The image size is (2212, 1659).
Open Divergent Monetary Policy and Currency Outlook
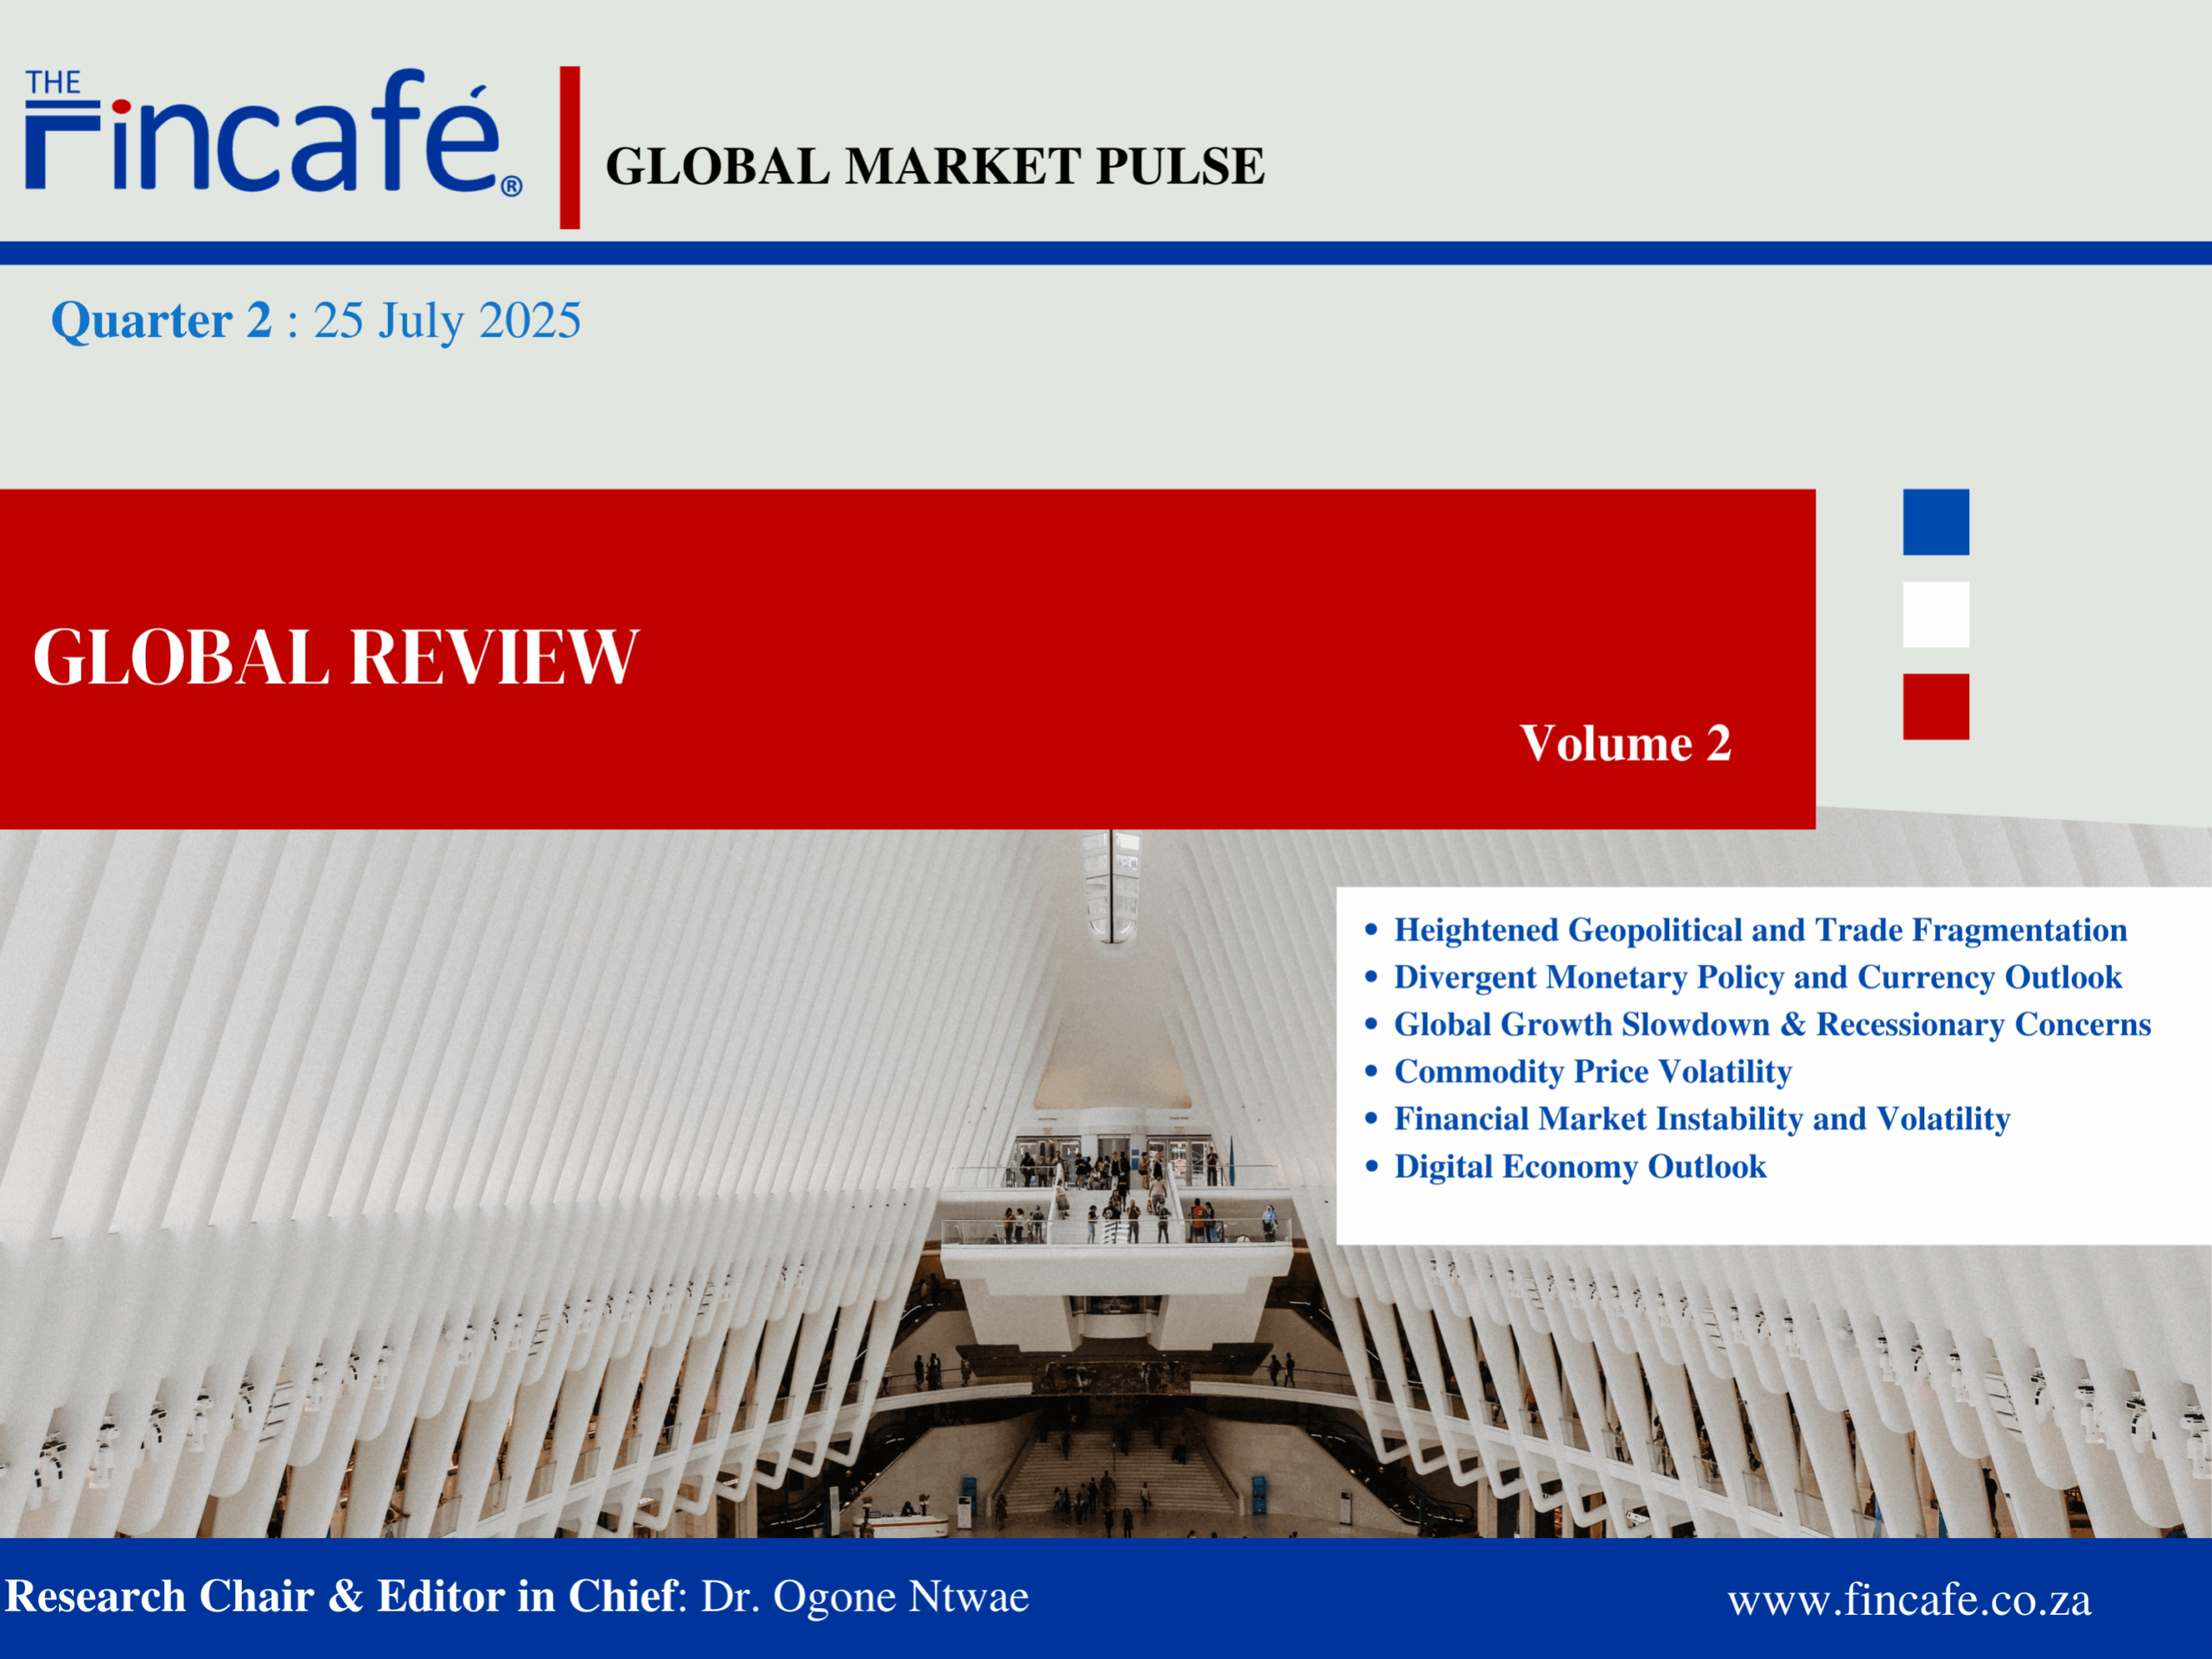(x=1757, y=977)
